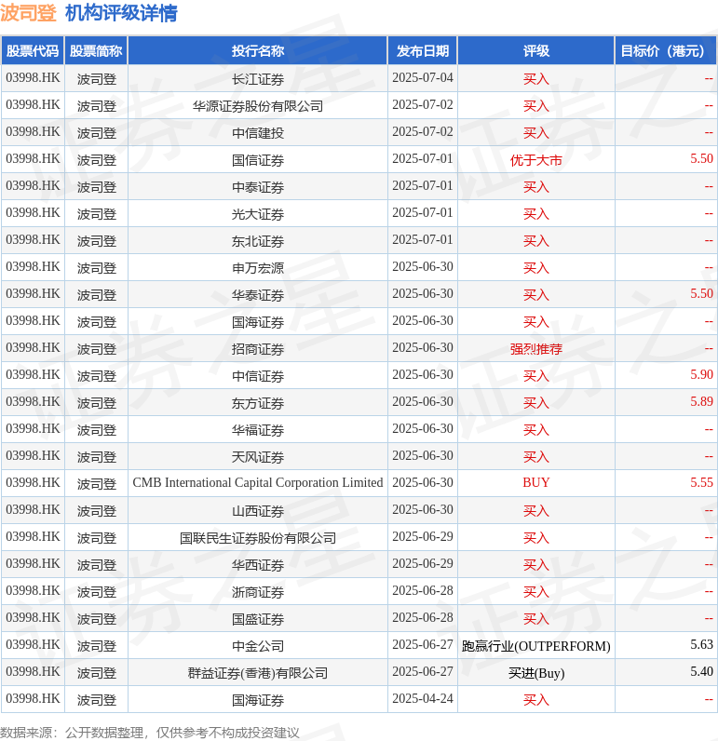Click the 强烈推荐 rating cell
718x741 pixels.
click(x=536, y=348)
